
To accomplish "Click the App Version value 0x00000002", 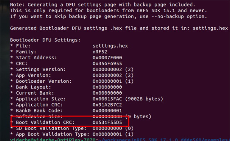I will coord(107,75).
